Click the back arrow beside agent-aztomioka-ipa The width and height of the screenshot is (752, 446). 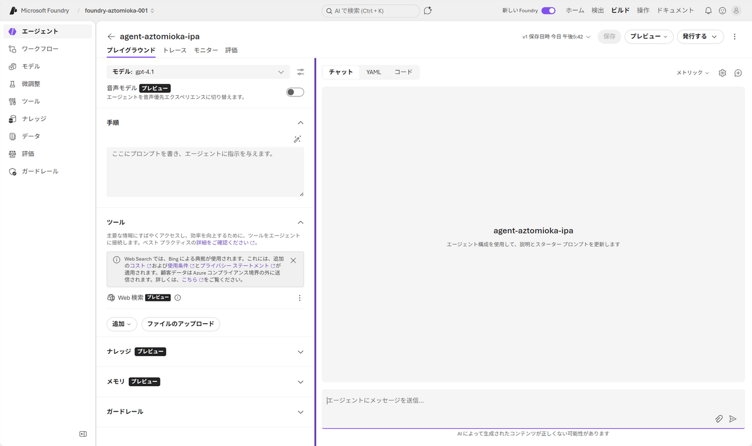point(111,36)
